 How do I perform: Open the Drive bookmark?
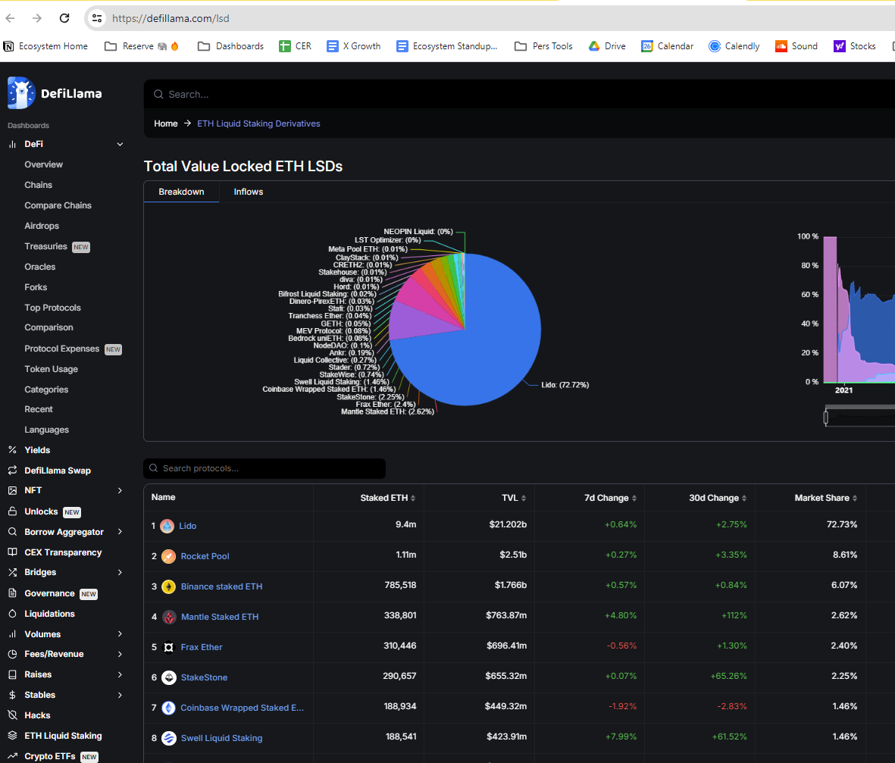point(607,46)
